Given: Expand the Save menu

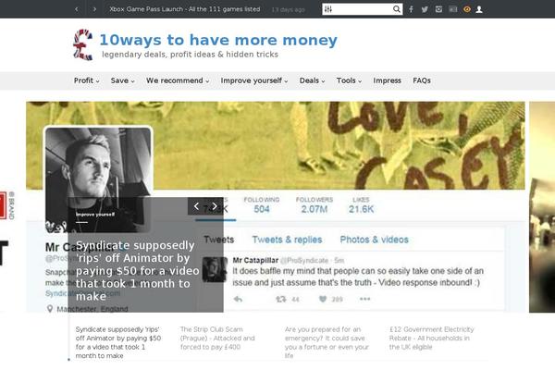Looking at the screenshot, I should click(122, 80).
